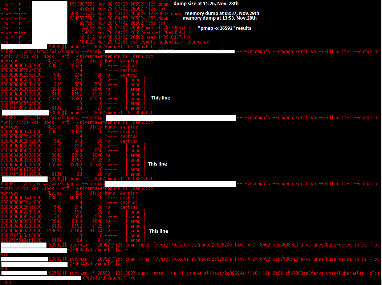Click the word count result 378

coord(4,255)
